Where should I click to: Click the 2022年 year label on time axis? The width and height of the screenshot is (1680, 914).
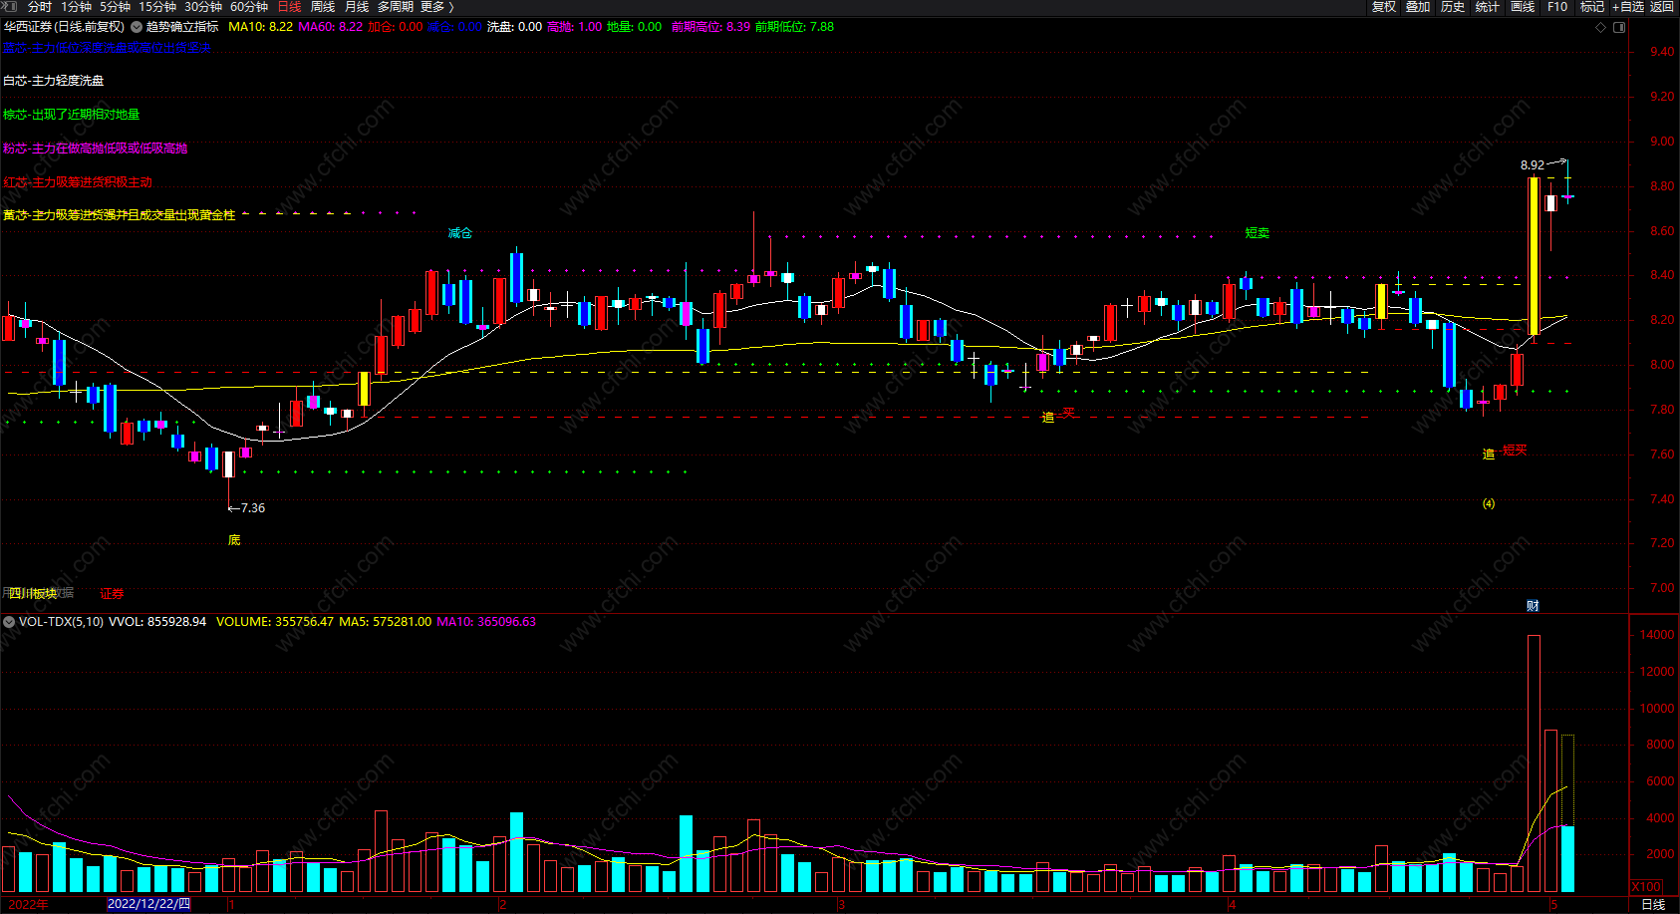(x=28, y=904)
